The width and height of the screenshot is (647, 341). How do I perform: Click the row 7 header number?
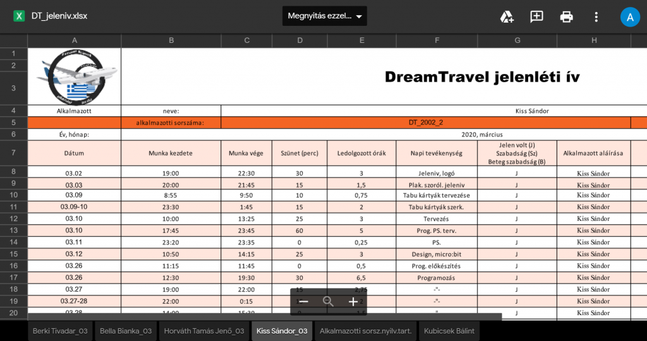pos(13,153)
